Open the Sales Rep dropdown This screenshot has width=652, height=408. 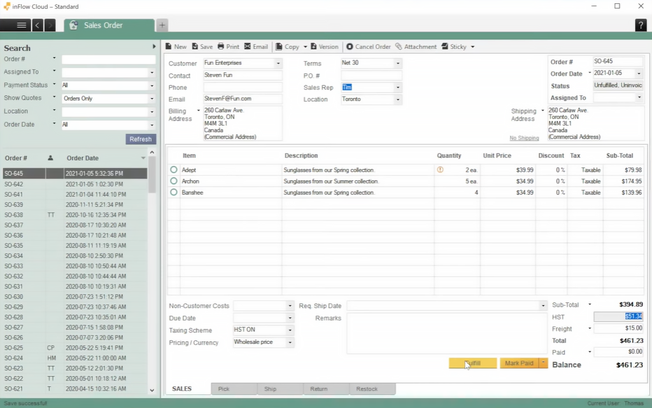coord(398,87)
